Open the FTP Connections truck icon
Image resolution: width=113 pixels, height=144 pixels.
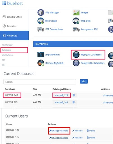[x=41, y=29]
